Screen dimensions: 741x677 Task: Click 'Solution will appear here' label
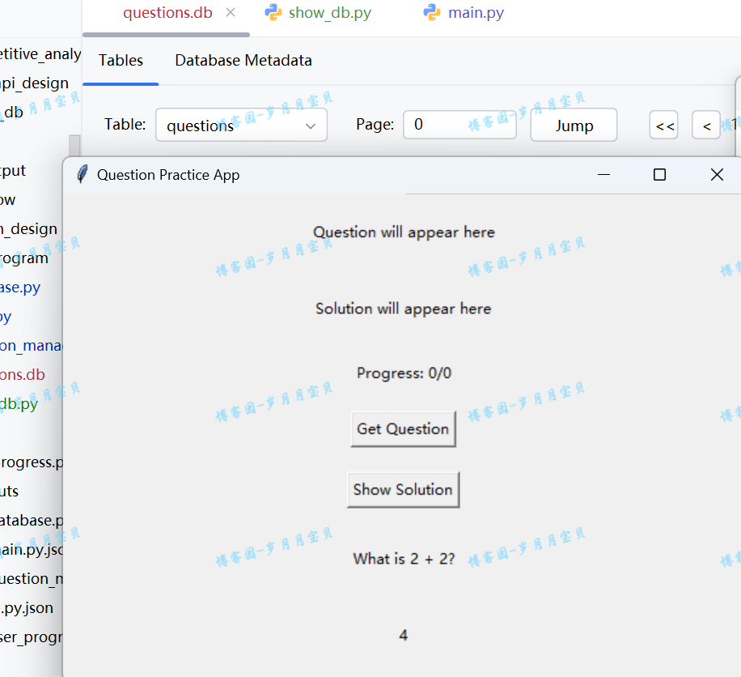tap(404, 309)
